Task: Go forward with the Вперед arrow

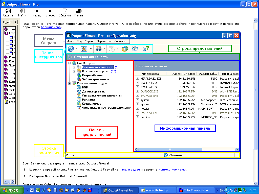Action: click(51, 13)
